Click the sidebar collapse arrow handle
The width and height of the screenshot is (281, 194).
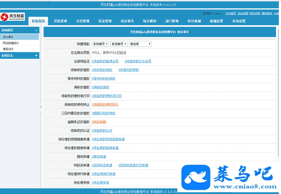(41, 106)
